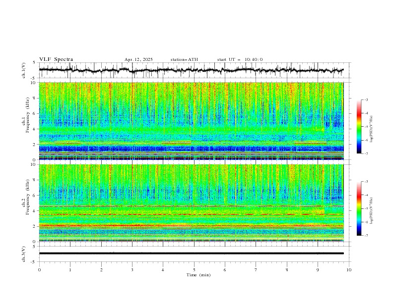The width and height of the screenshot is (393, 303).
Task: Click the '6' kHz tick on ch.1 axis
Action: (x=35, y=113)
